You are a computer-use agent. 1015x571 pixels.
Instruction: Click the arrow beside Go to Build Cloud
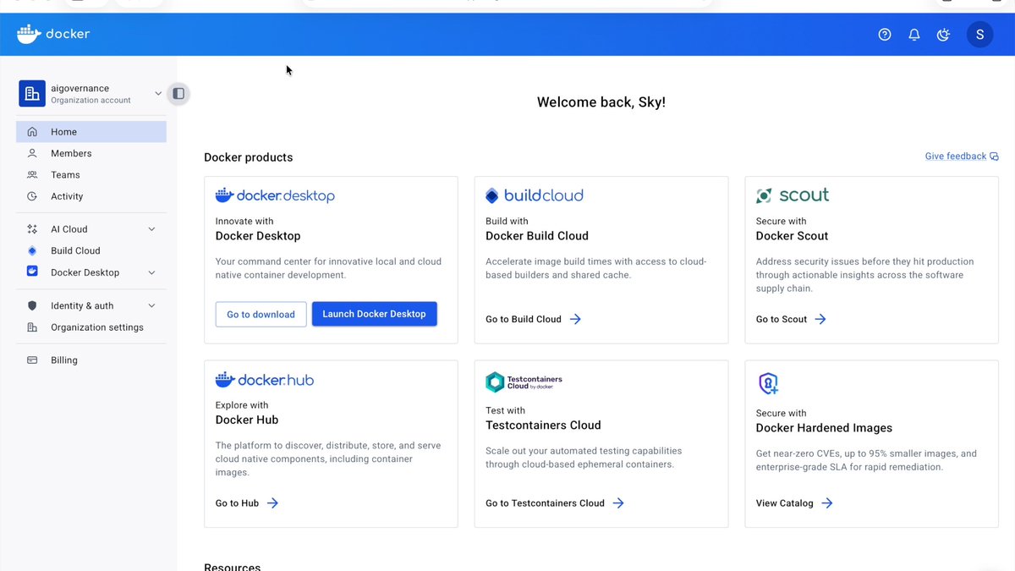point(575,319)
